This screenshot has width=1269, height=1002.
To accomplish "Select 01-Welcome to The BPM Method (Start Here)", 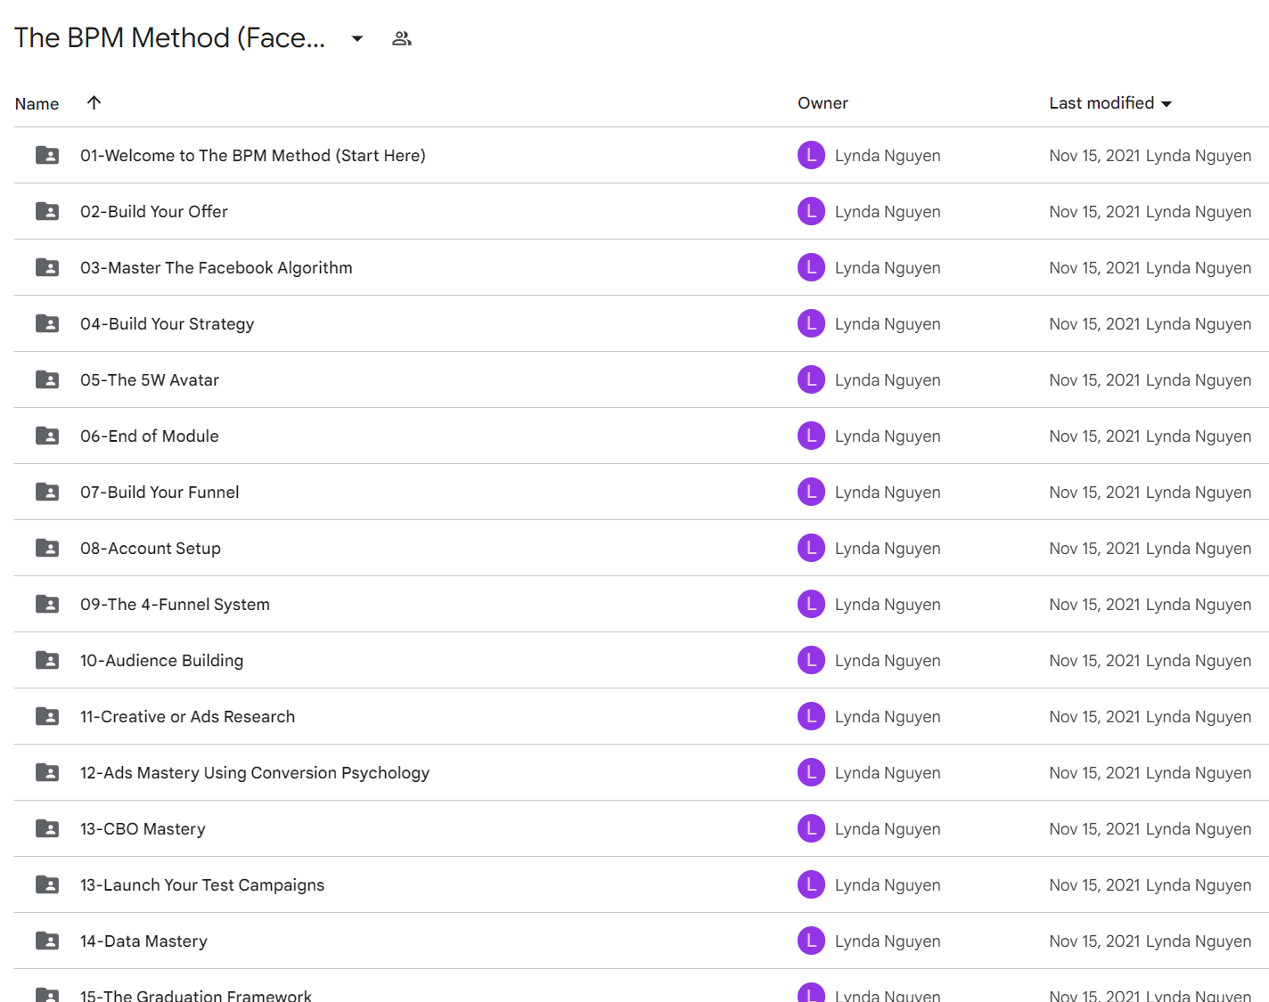I will [x=253, y=155].
